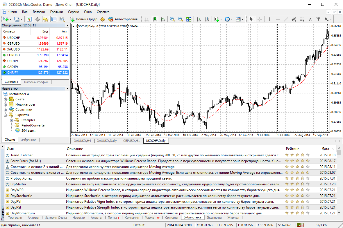Expand the Счета tree node
343x228 pixels.
[x=6, y=99]
